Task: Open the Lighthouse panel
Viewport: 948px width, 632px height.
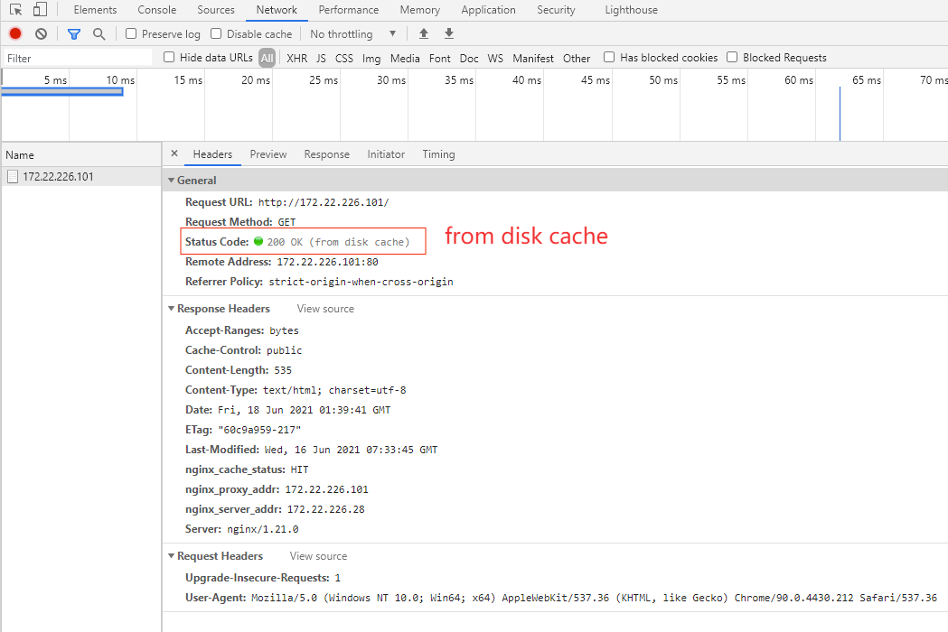Action: [x=631, y=10]
